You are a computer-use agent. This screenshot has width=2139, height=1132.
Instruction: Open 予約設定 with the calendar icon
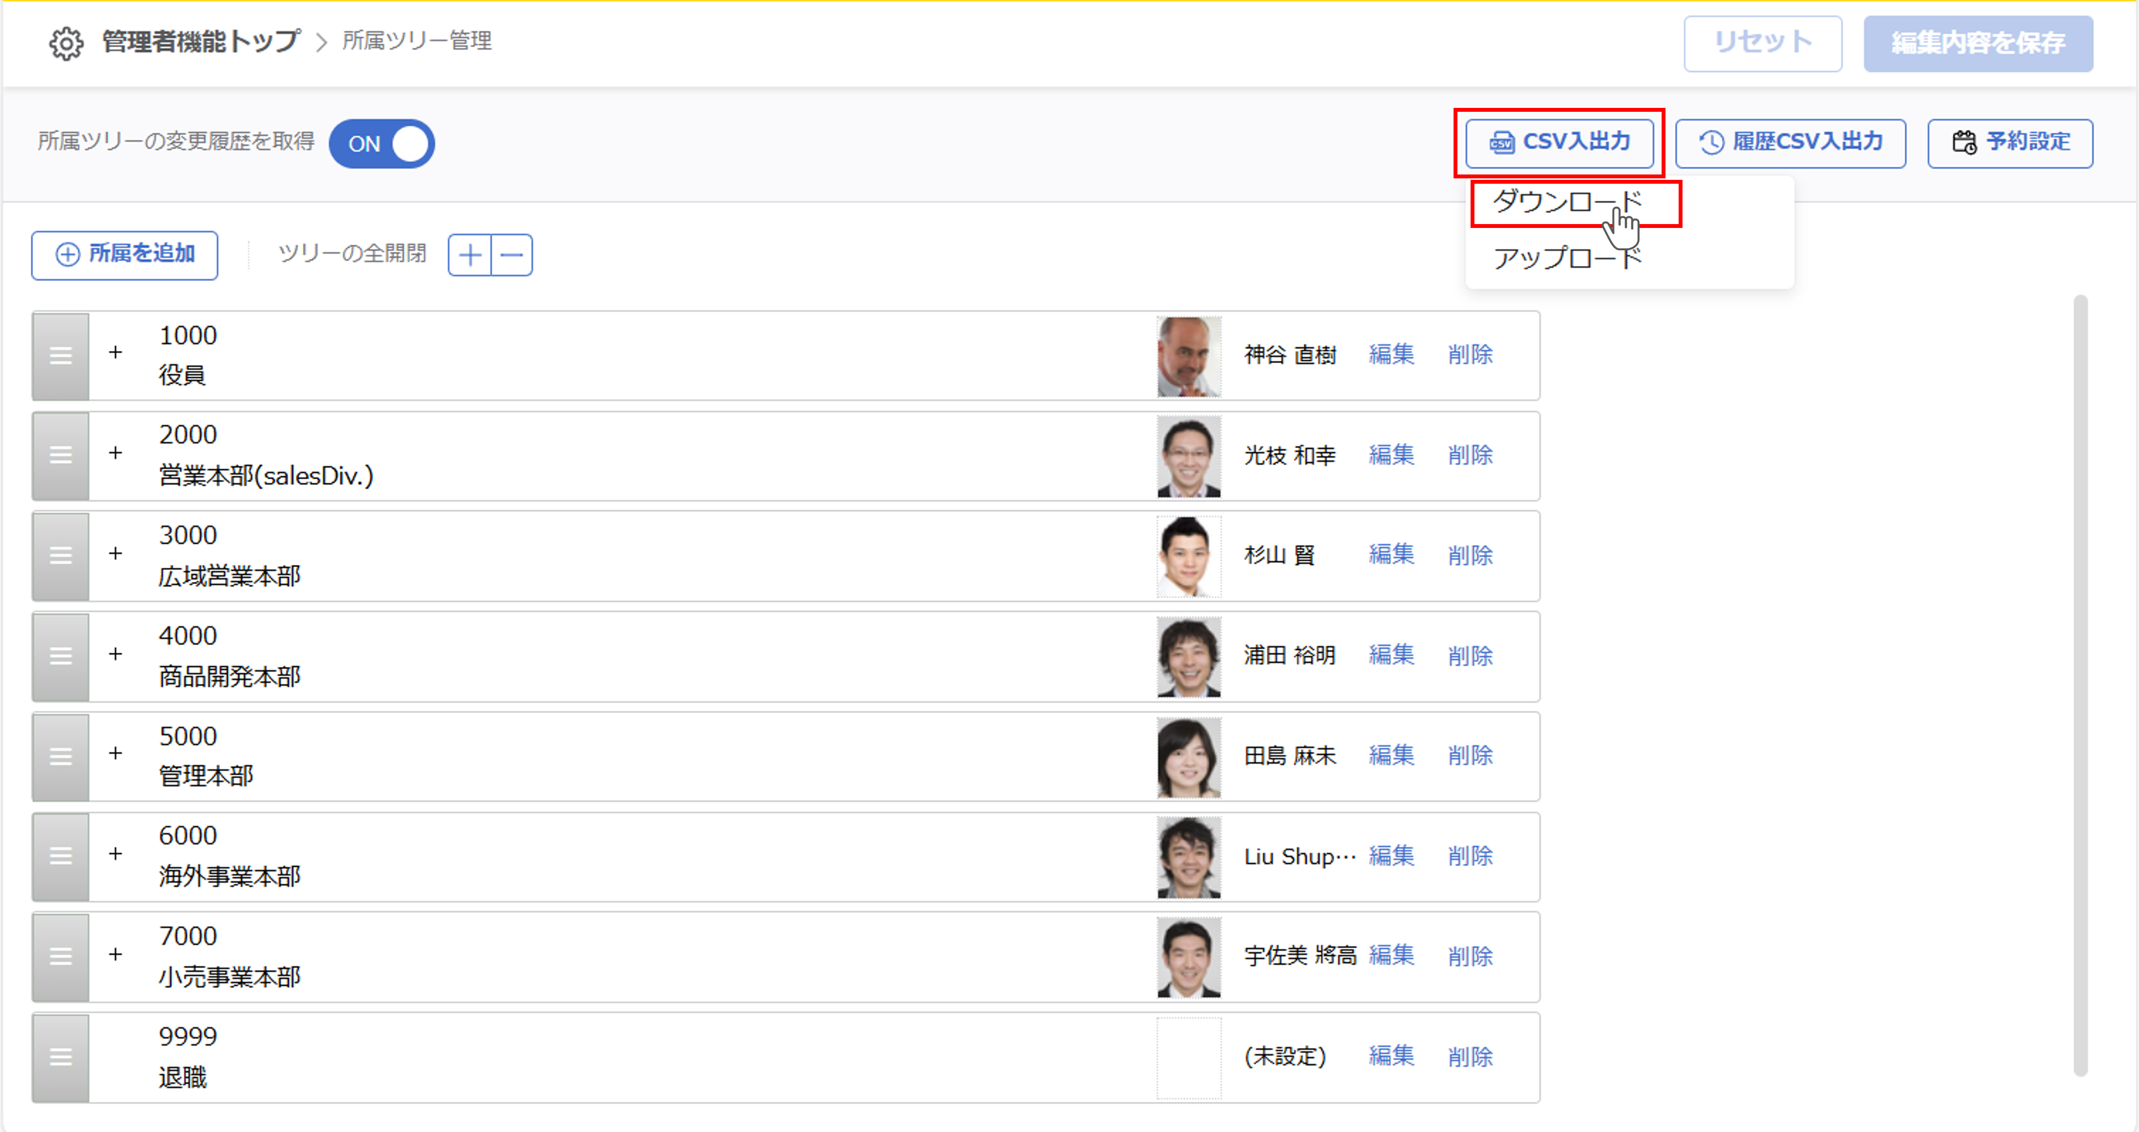pos(2010,143)
